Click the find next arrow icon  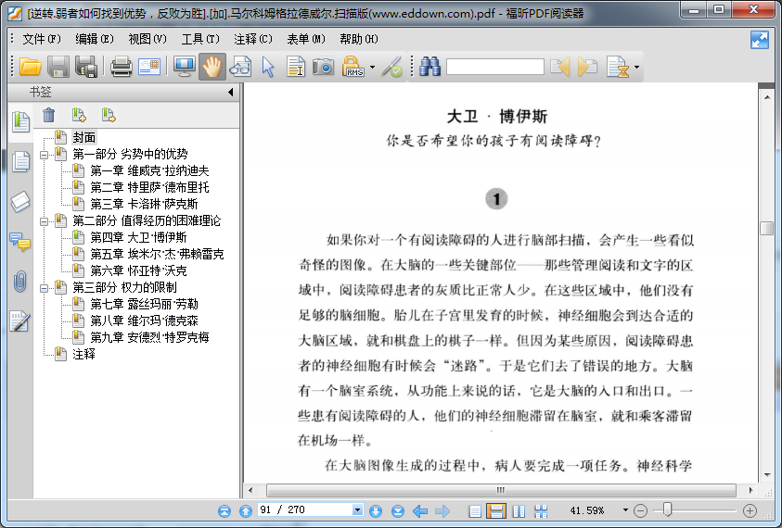click(x=588, y=67)
